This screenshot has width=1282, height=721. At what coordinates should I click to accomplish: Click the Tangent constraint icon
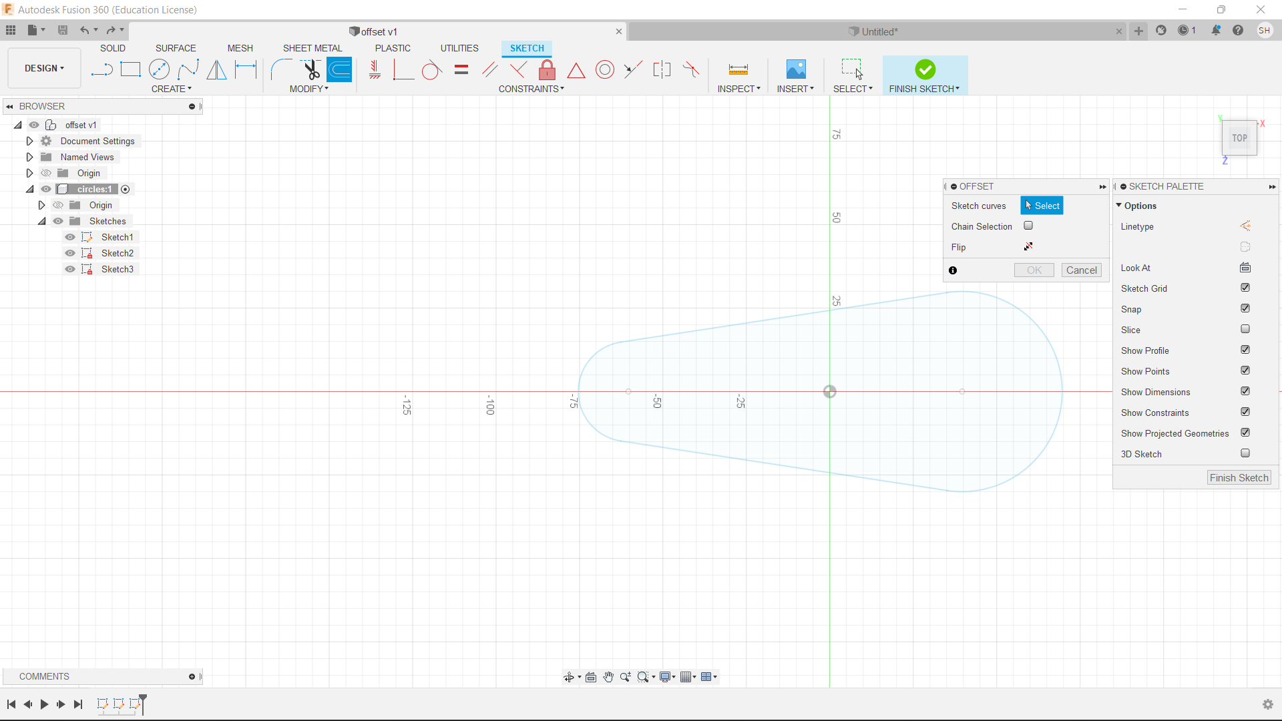pos(431,69)
